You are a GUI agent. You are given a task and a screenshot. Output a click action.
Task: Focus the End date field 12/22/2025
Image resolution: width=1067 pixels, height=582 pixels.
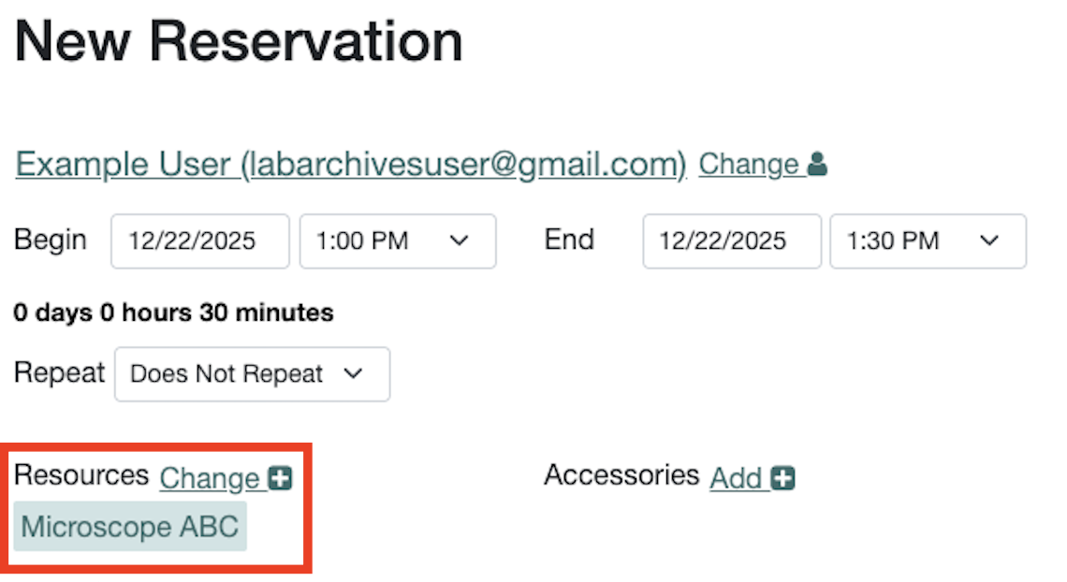tap(731, 240)
